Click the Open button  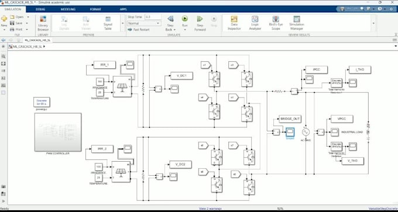pyautogui.click(x=17, y=17)
